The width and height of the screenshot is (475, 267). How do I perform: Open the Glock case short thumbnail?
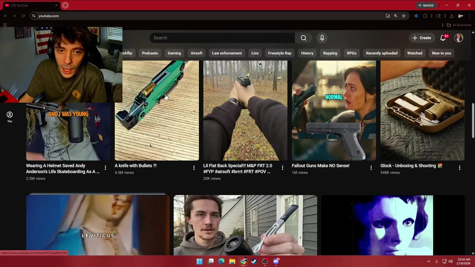tap(422, 111)
